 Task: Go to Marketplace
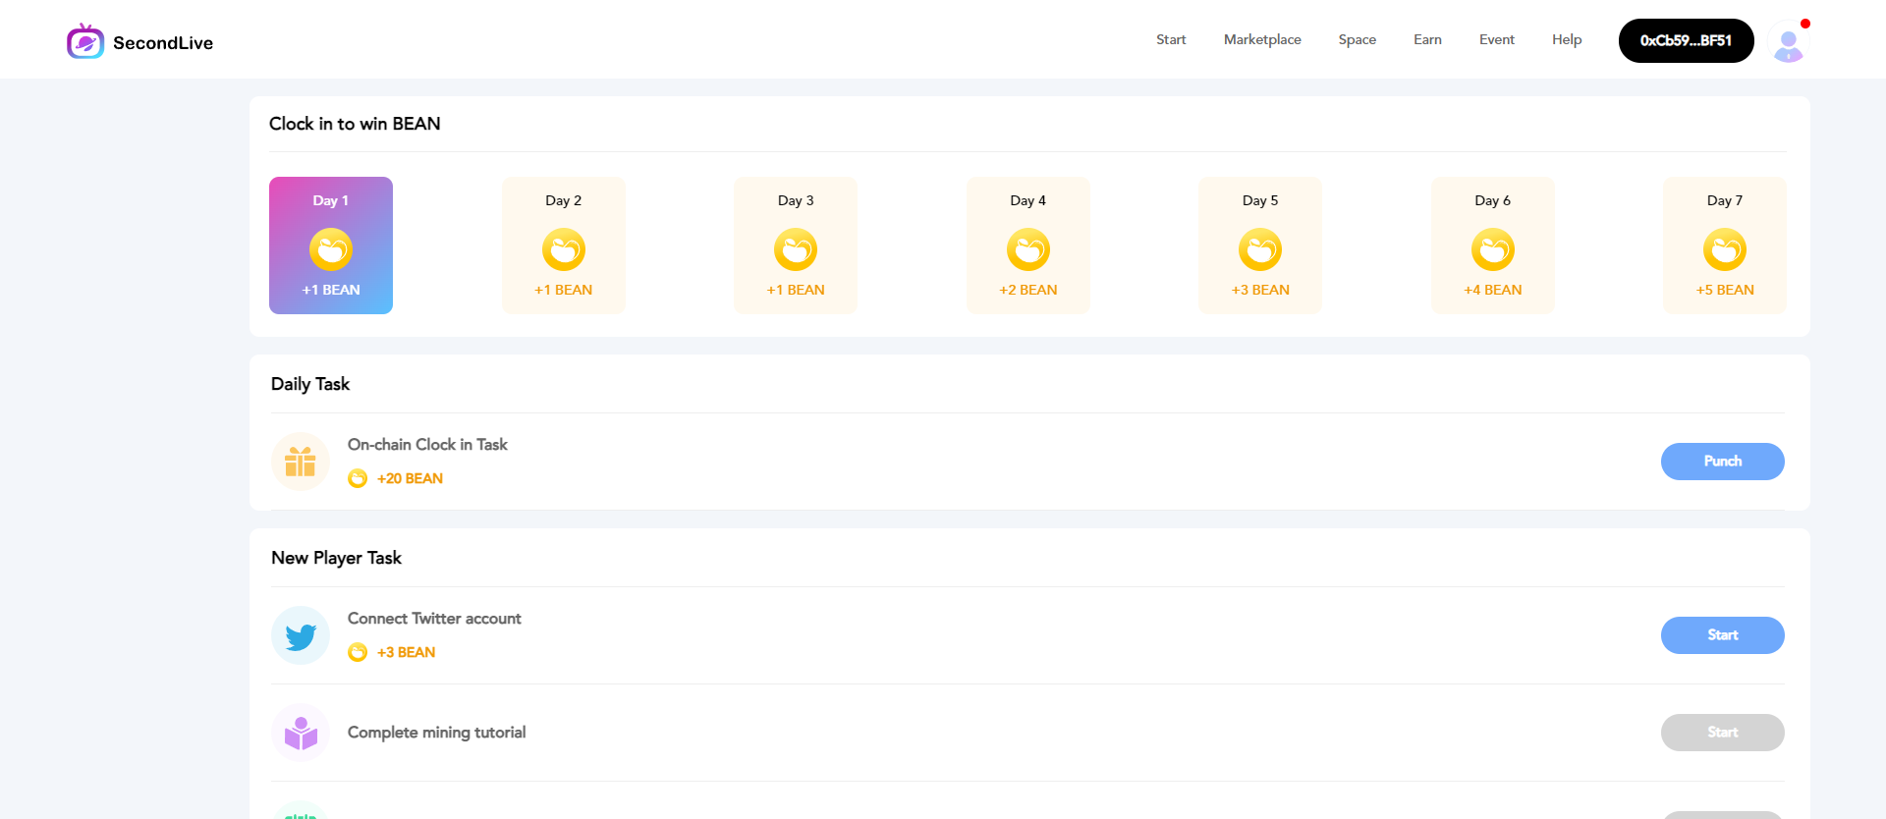[1262, 40]
